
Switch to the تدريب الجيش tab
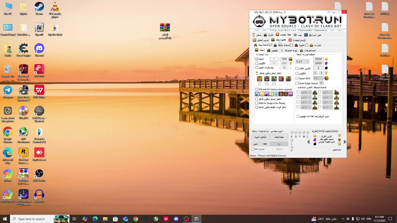pyautogui.click(x=261, y=40)
